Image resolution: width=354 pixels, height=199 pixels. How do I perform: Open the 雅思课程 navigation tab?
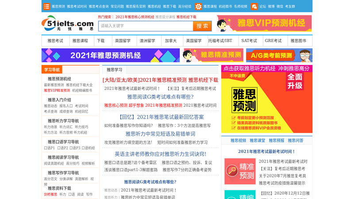pyautogui.click(x=80, y=41)
